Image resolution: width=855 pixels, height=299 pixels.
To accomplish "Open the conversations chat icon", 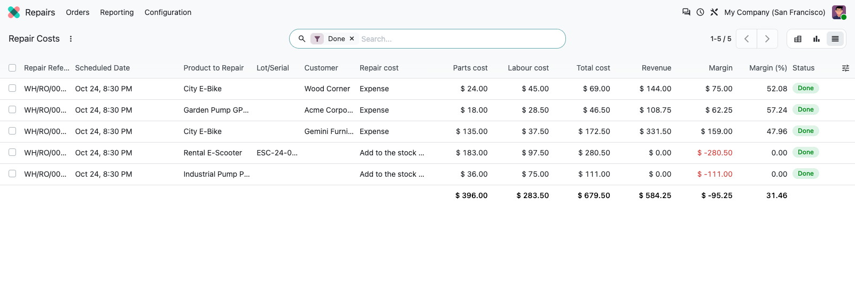I will pyautogui.click(x=686, y=12).
